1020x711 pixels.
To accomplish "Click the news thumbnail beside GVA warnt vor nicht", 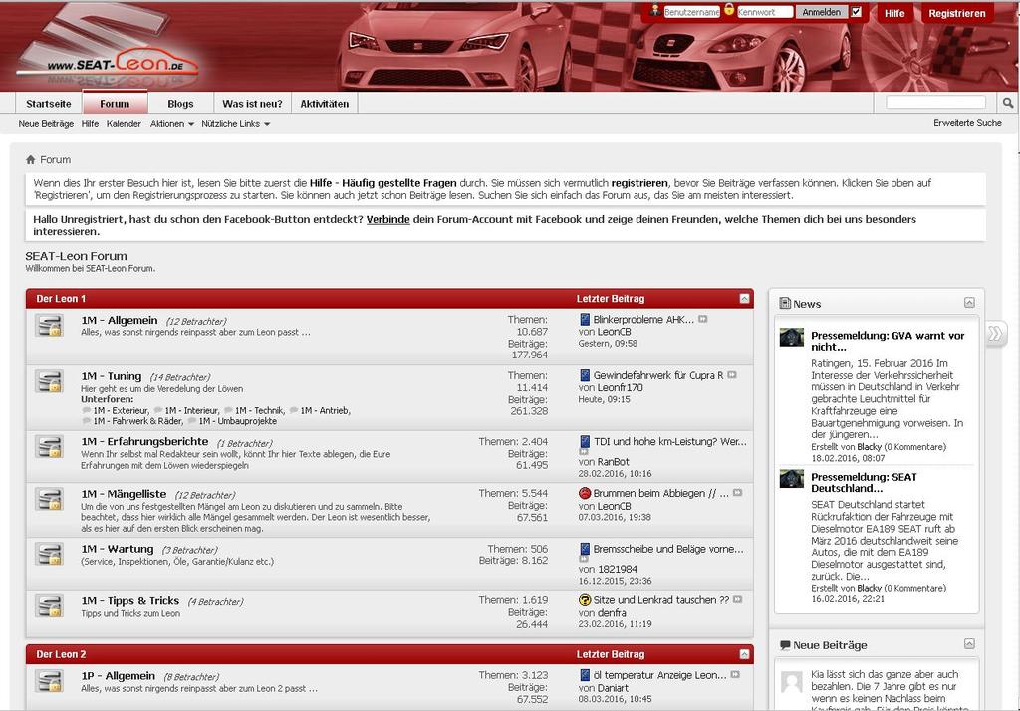I will [792, 337].
